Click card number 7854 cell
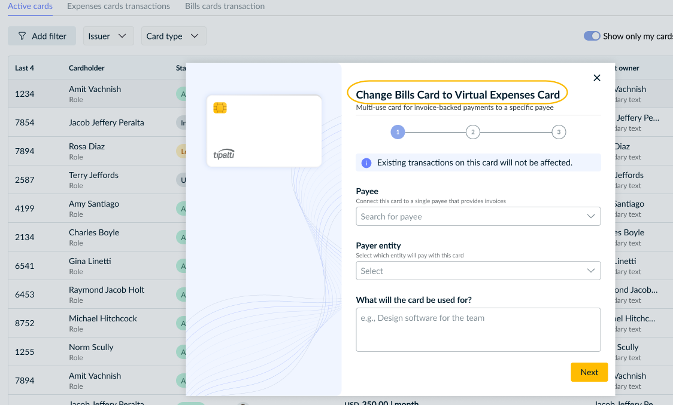 [25, 122]
